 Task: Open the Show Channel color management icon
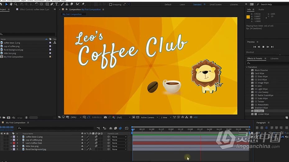point(113,117)
